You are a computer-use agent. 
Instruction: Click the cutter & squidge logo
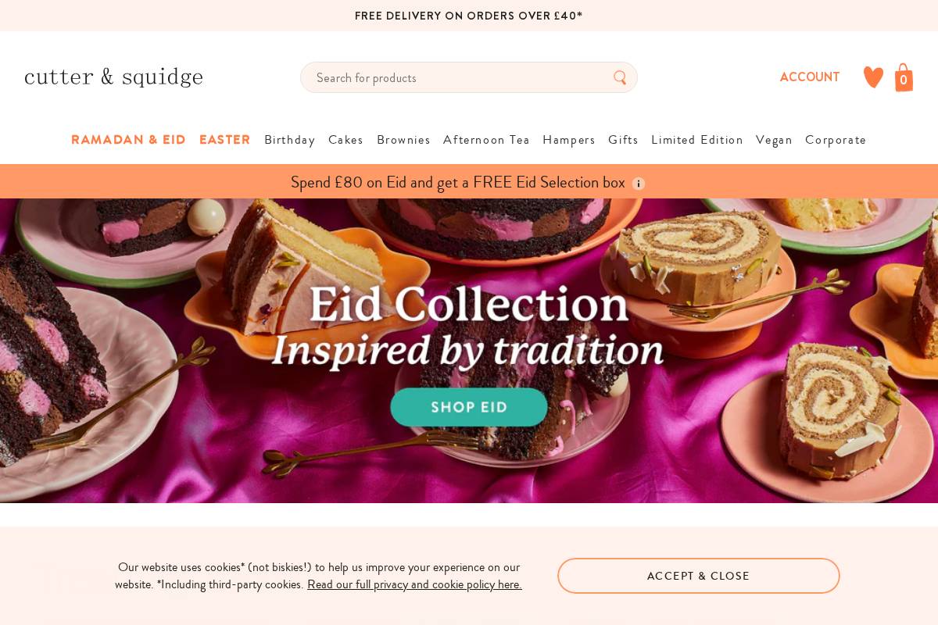113,77
